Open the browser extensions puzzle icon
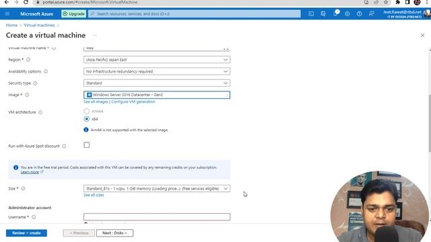Image resolution: width=431 pixels, height=242 pixels. (x=397, y=2)
